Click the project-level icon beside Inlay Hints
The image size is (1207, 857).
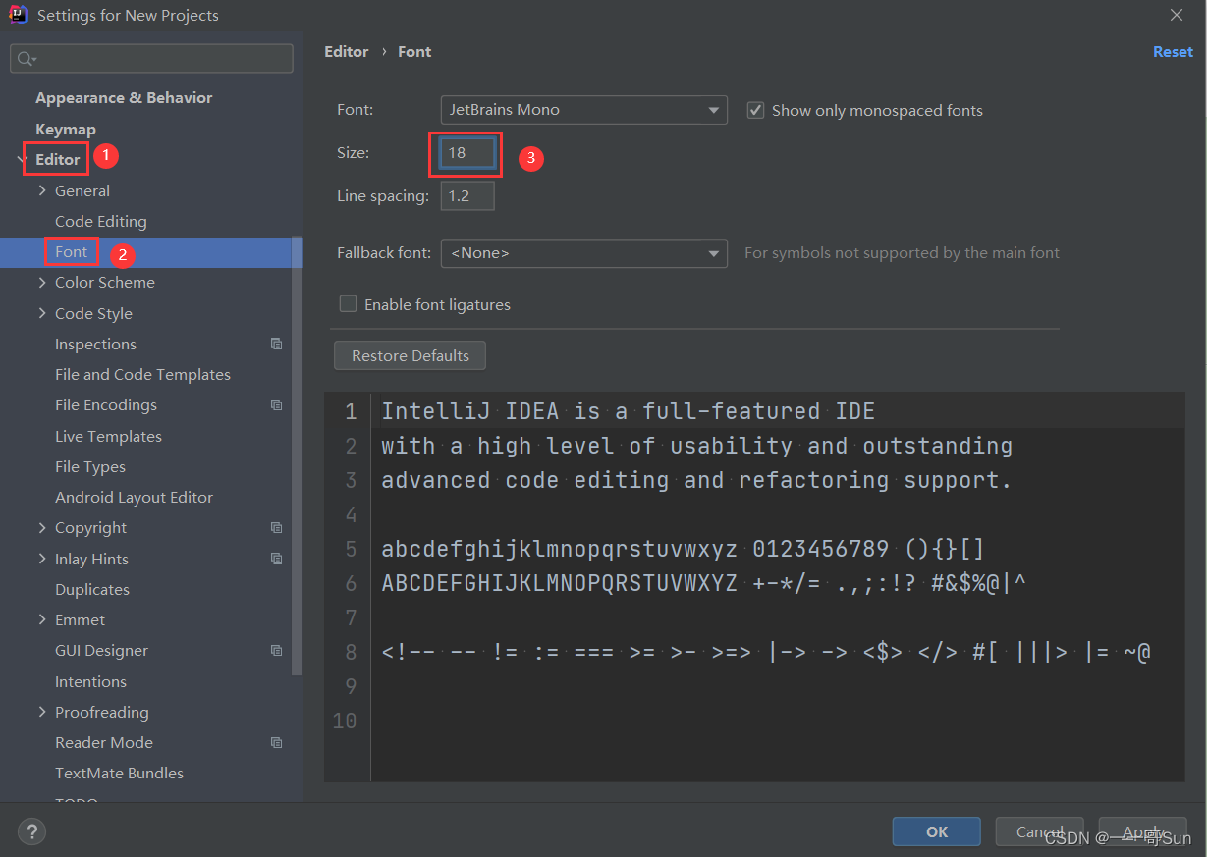click(276, 559)
